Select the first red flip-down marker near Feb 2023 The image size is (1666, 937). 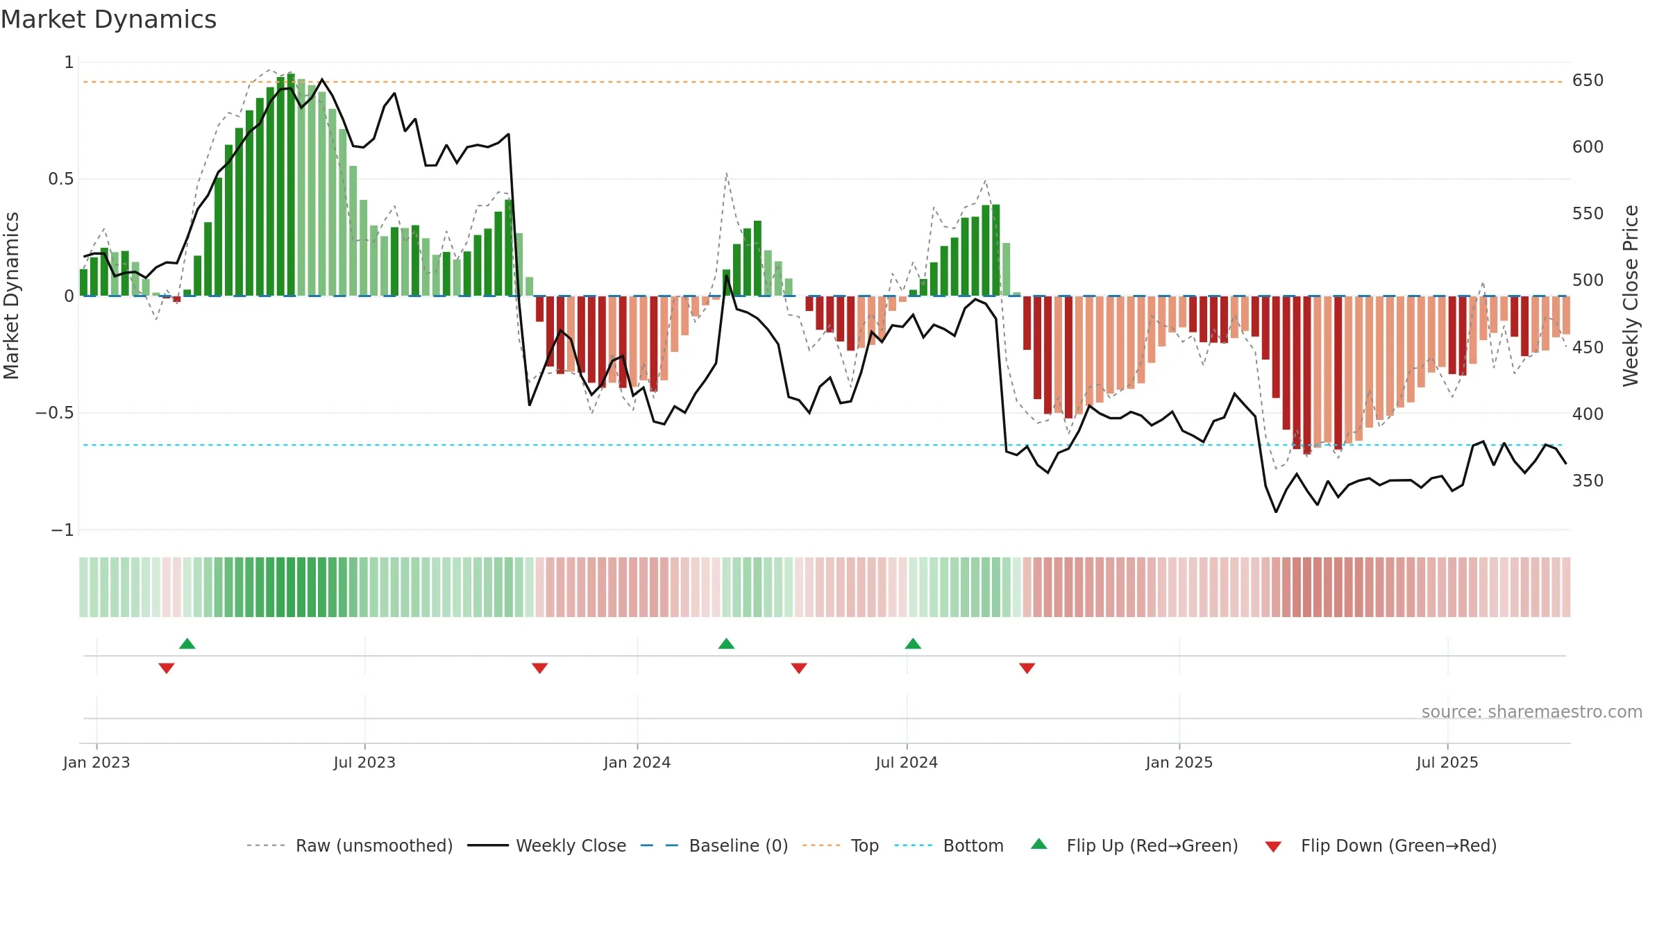click(167, 668)
